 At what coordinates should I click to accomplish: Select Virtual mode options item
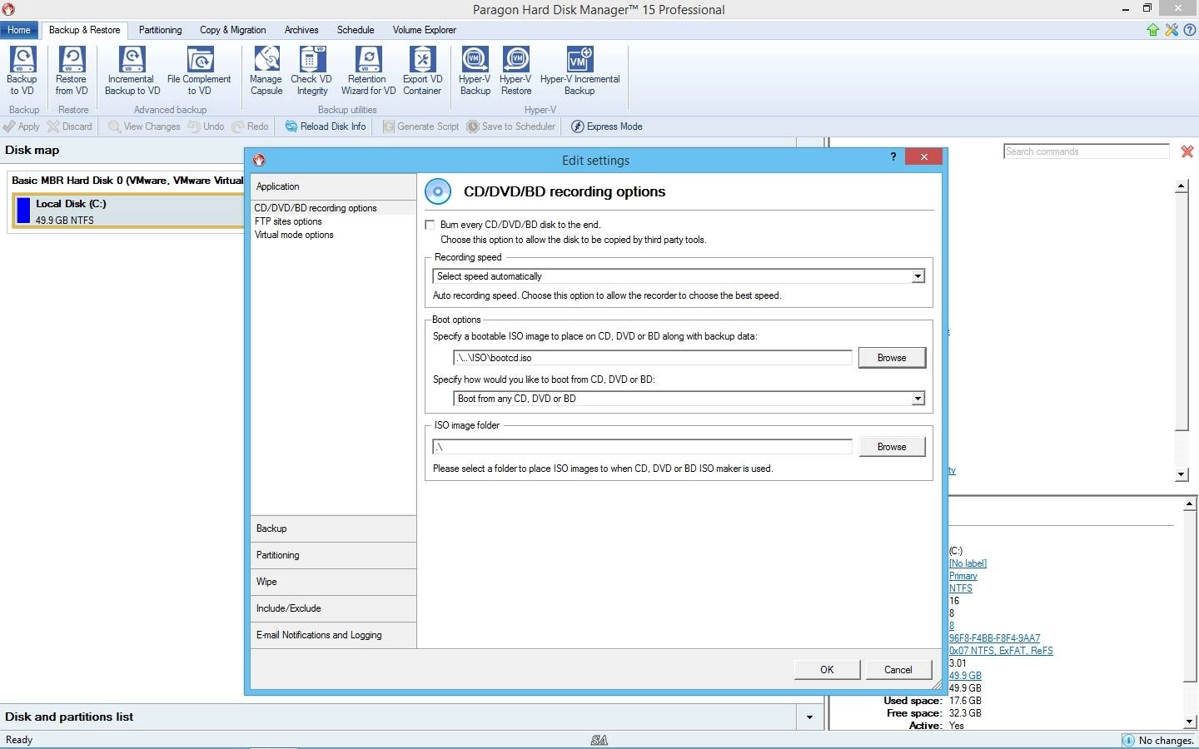click(x=294, y=235)
